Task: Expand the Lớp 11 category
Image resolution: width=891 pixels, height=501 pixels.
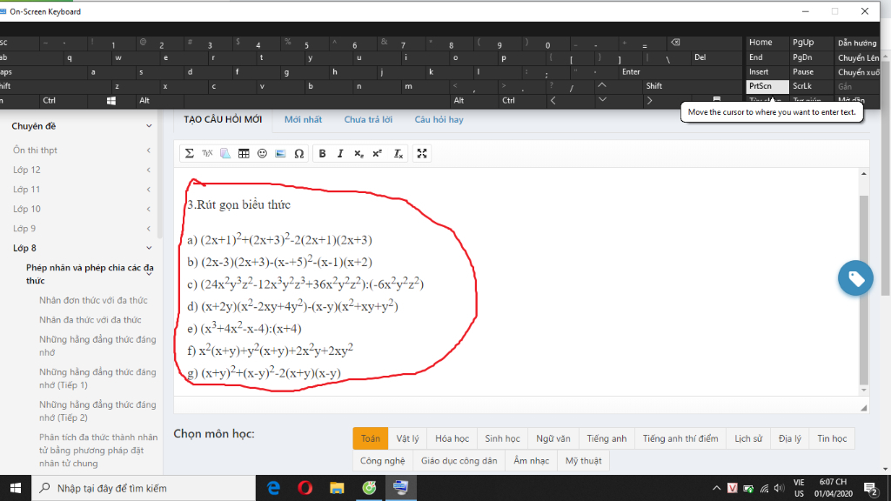Action: (148, 189)
